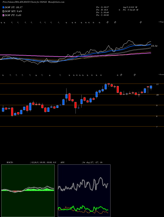Click the blue DOW ST legend swatch
The width and height of the screenshot is (164, 217).
(4, 7)
